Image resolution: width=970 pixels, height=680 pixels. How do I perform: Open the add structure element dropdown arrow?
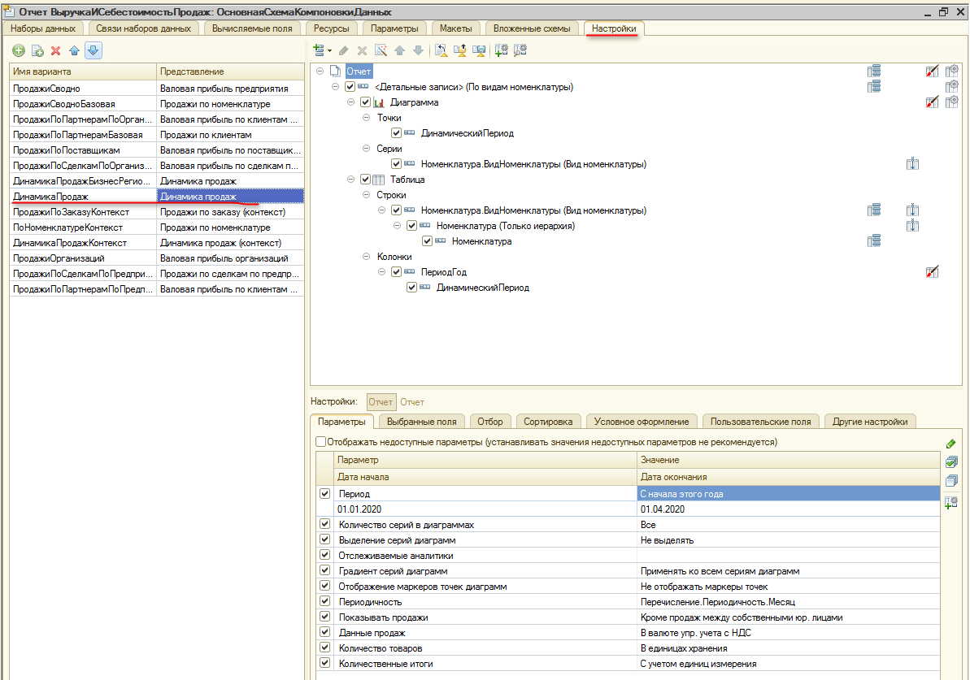[330, 50]
